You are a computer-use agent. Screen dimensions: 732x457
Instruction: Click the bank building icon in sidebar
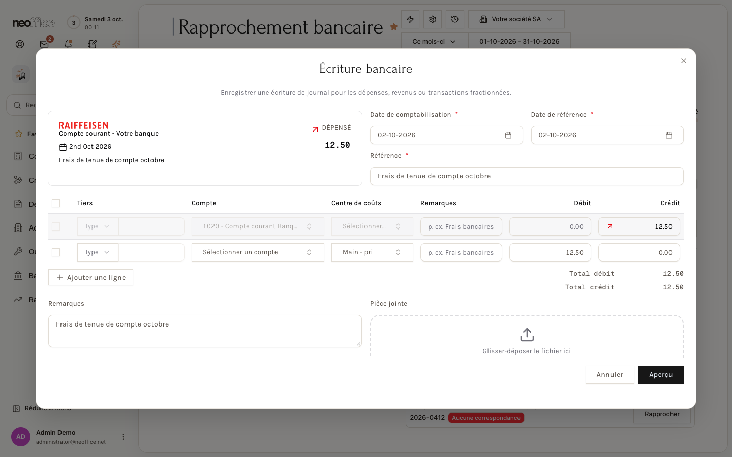(x=18, y=275)
